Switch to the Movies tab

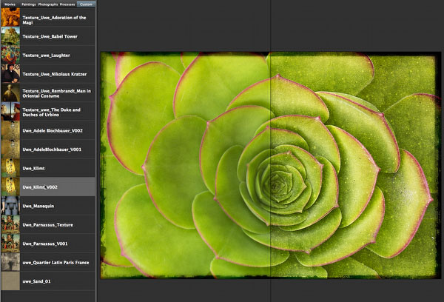(10, 4)
